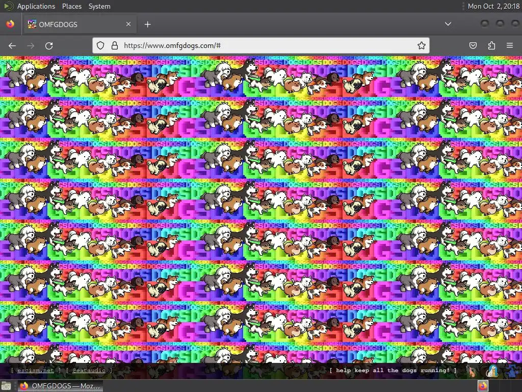
Task: Open the System menu
Action: 99,6
